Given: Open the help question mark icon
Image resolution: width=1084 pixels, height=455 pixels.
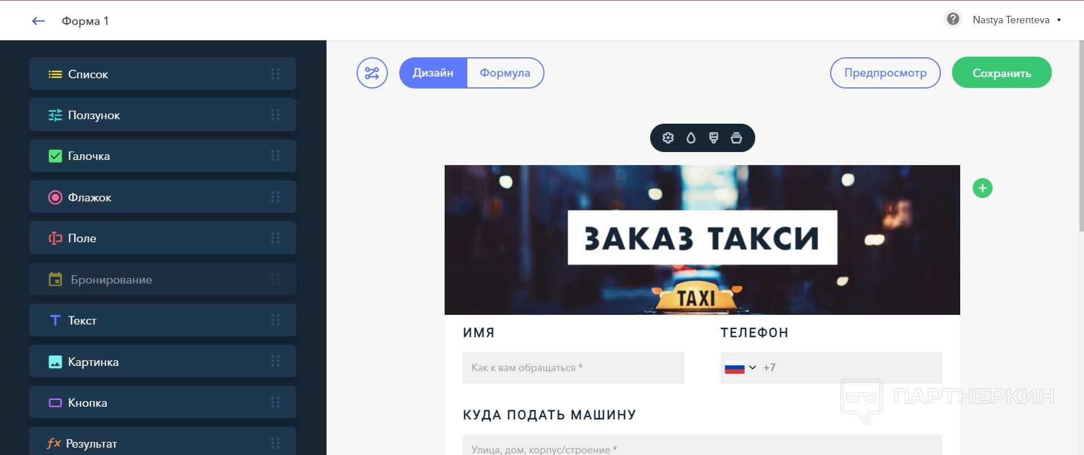Looking at the screenshot, I should 953,19.
